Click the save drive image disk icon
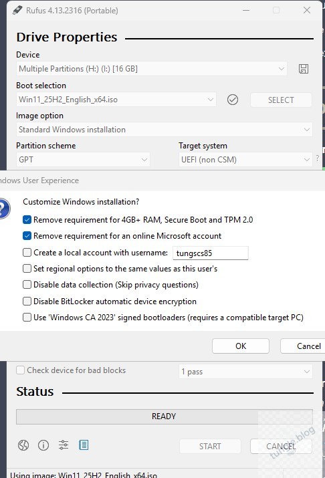This screenshot has width=325, height=478. 304,69
